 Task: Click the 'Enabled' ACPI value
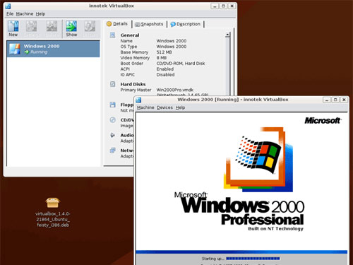pyautogui.click(x=165, y=69)
